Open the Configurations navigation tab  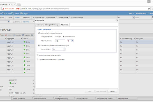[77, 18]
